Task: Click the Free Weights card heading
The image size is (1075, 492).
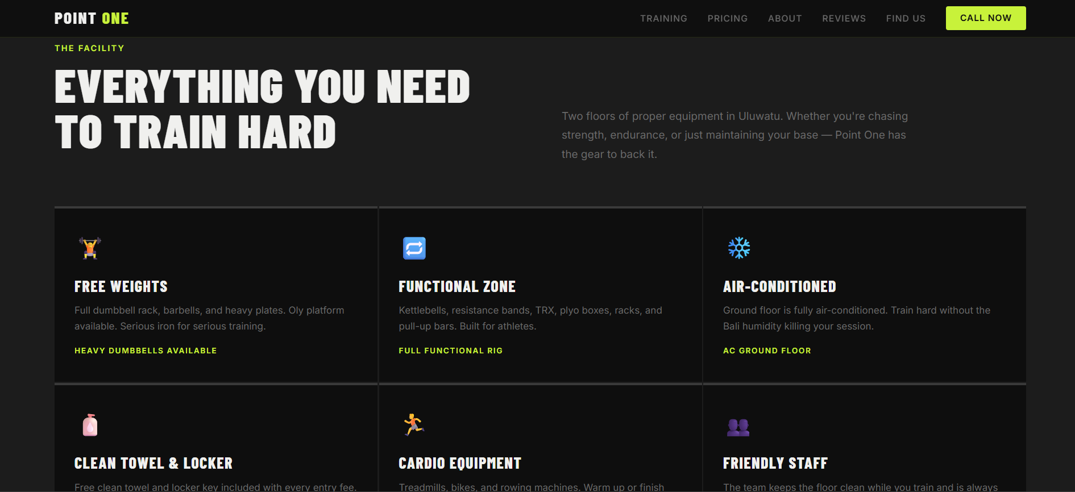Action: point(121,286)
